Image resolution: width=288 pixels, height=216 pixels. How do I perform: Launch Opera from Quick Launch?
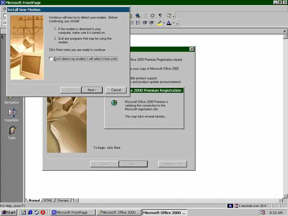pyautogui.click(x=43, y=213)
